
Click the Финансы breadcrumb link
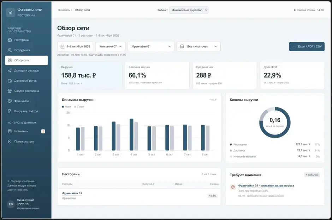point(64,10)
